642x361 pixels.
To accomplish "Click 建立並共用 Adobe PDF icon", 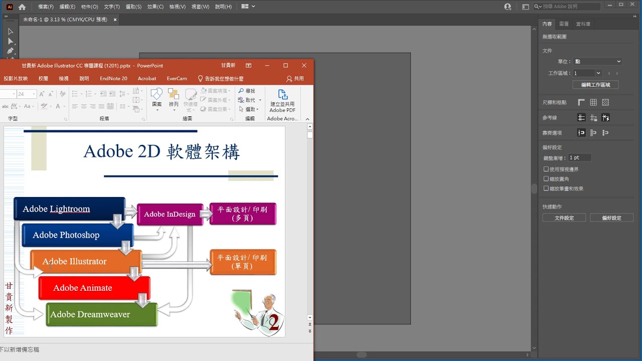I will click(282, 101).
